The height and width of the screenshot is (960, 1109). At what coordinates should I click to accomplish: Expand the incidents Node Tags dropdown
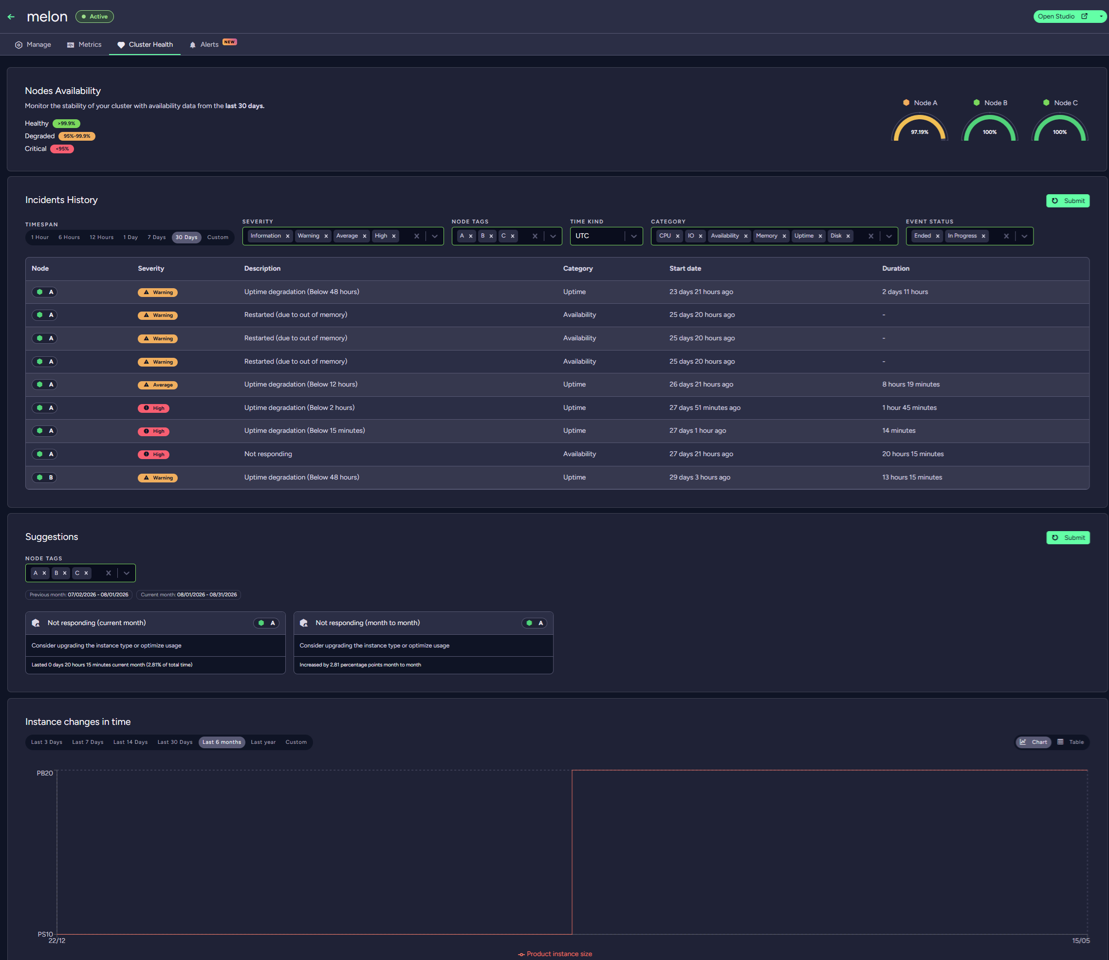pos(553,236)
